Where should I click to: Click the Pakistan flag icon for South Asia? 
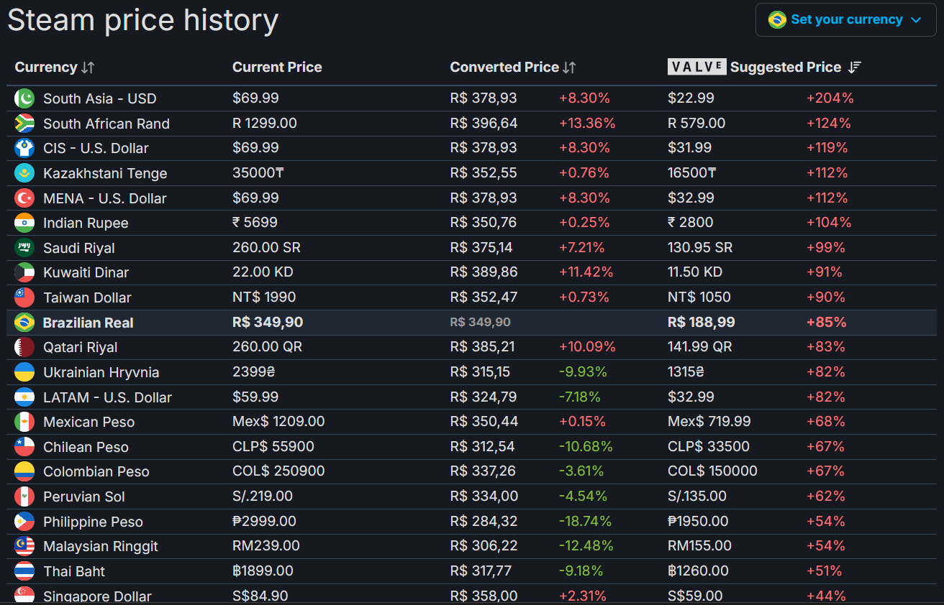pos(24,98)
